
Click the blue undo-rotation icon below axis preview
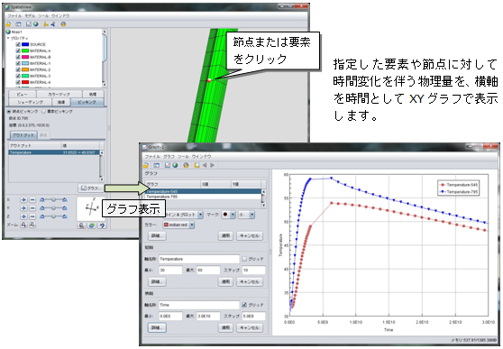click(102, 225)
